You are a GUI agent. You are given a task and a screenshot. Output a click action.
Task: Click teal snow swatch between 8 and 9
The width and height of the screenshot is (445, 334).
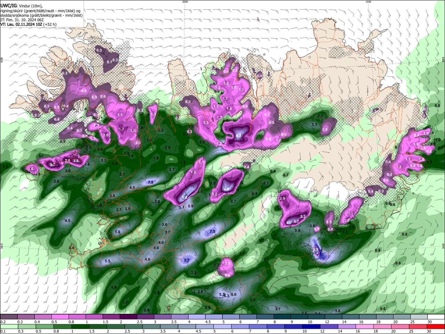[x=282, y=317]
